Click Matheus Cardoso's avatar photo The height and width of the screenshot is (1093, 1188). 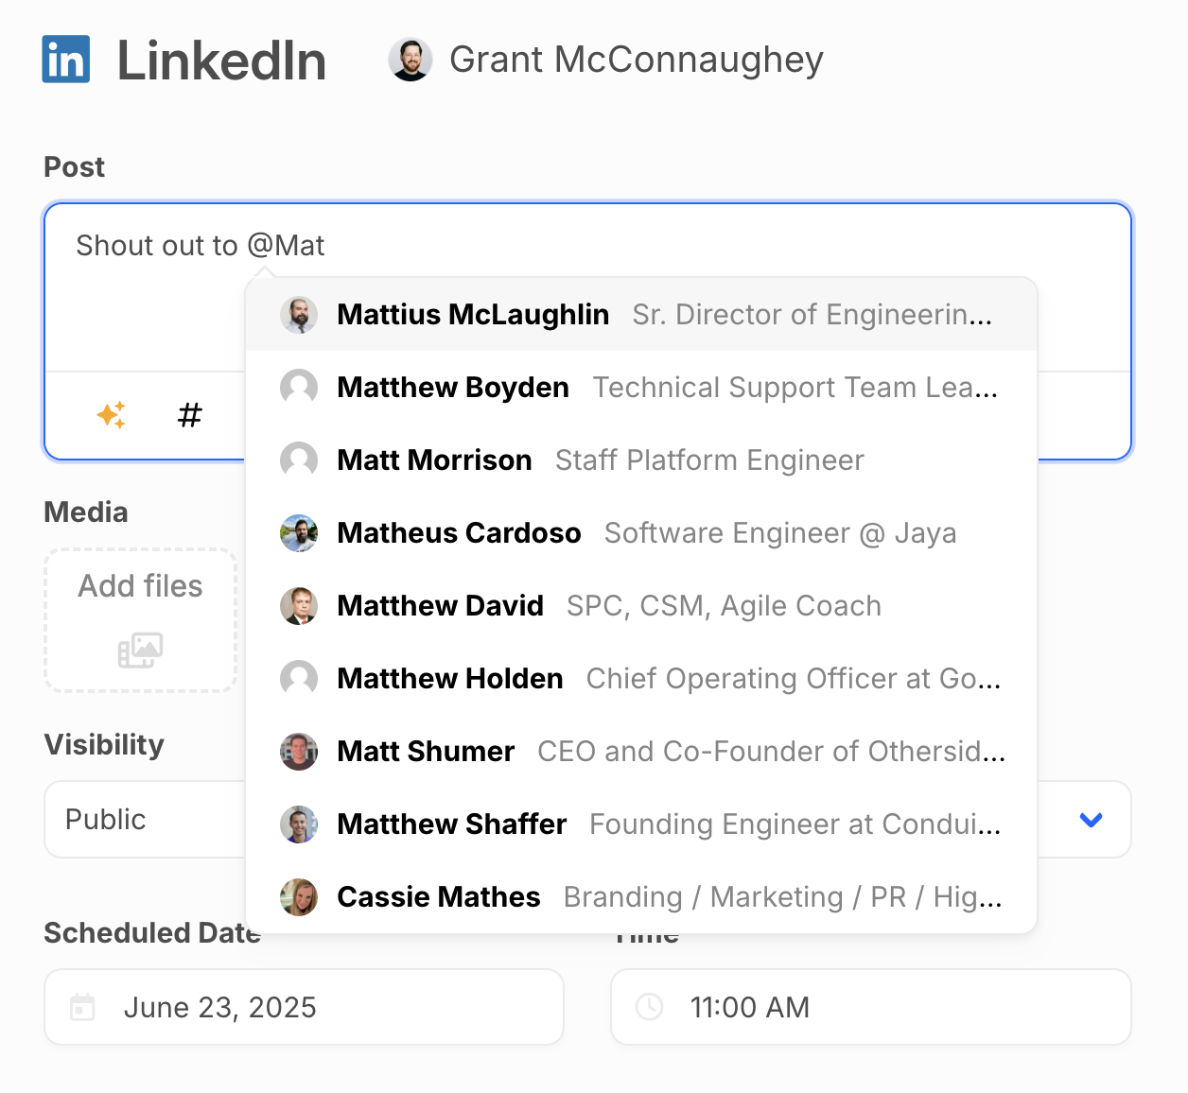(299, 533)
